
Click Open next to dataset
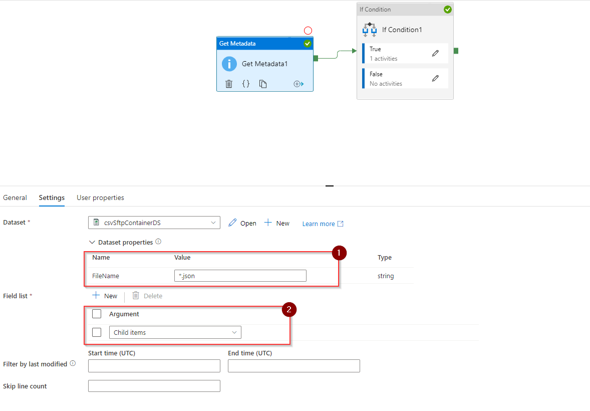[x=248, y=224]
